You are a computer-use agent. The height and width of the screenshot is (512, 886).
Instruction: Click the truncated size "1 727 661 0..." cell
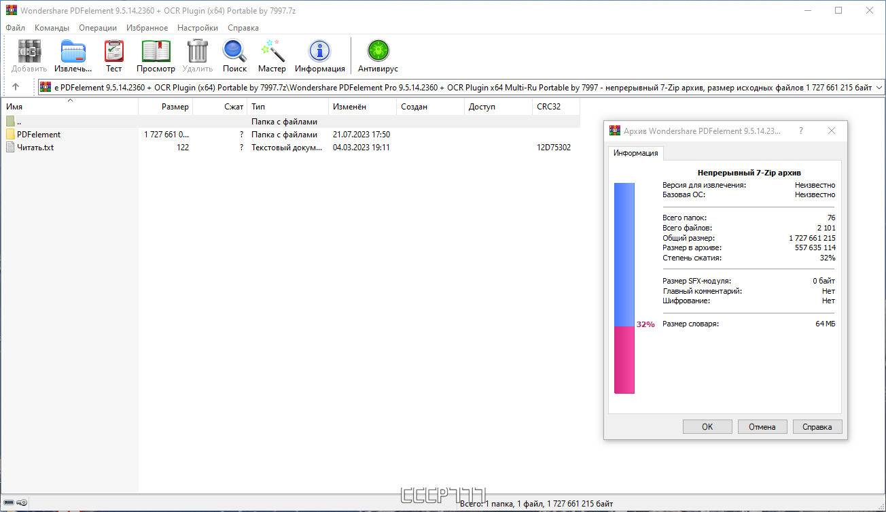pos(166,135)
